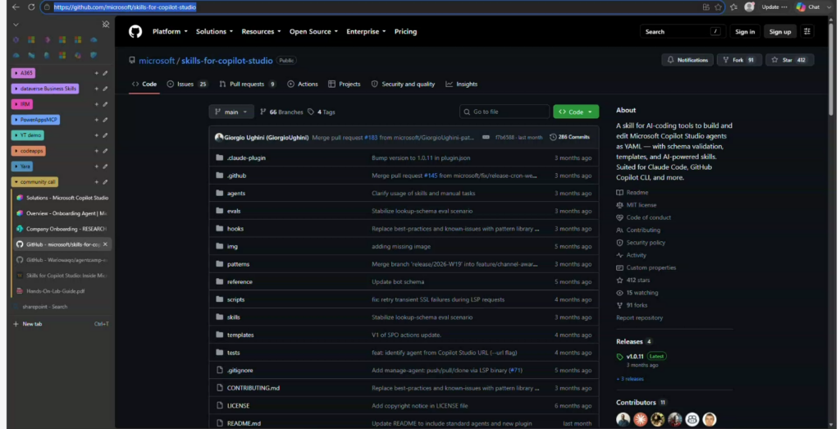This screenshot has height=429, width=840.
Task: Open Security and quality tab
Action: click(x=403, y=84)
